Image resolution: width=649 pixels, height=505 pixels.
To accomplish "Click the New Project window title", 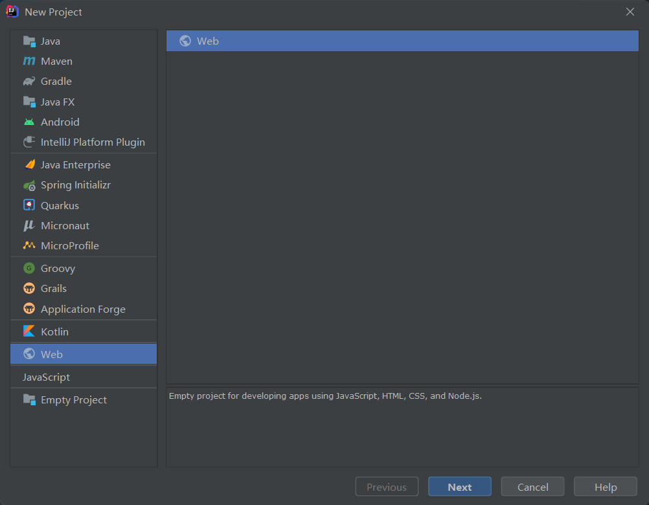I will click(x=53, y=12).
